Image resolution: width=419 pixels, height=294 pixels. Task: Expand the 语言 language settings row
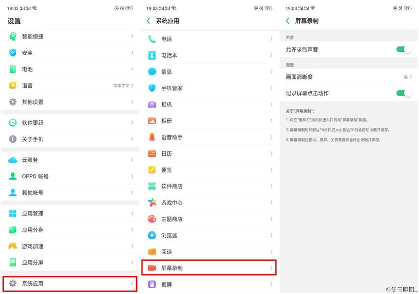69,85
